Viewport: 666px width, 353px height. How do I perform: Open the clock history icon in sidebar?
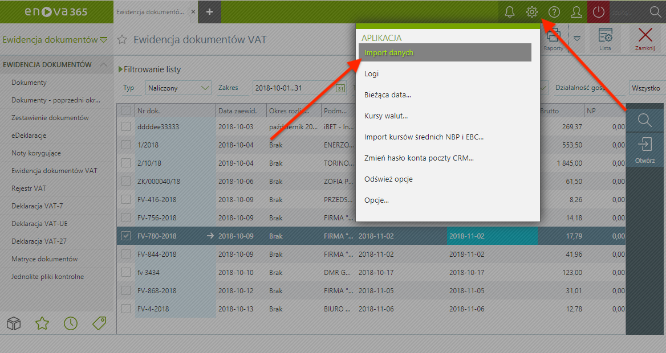pyautogui.click(x=71, y=323)
